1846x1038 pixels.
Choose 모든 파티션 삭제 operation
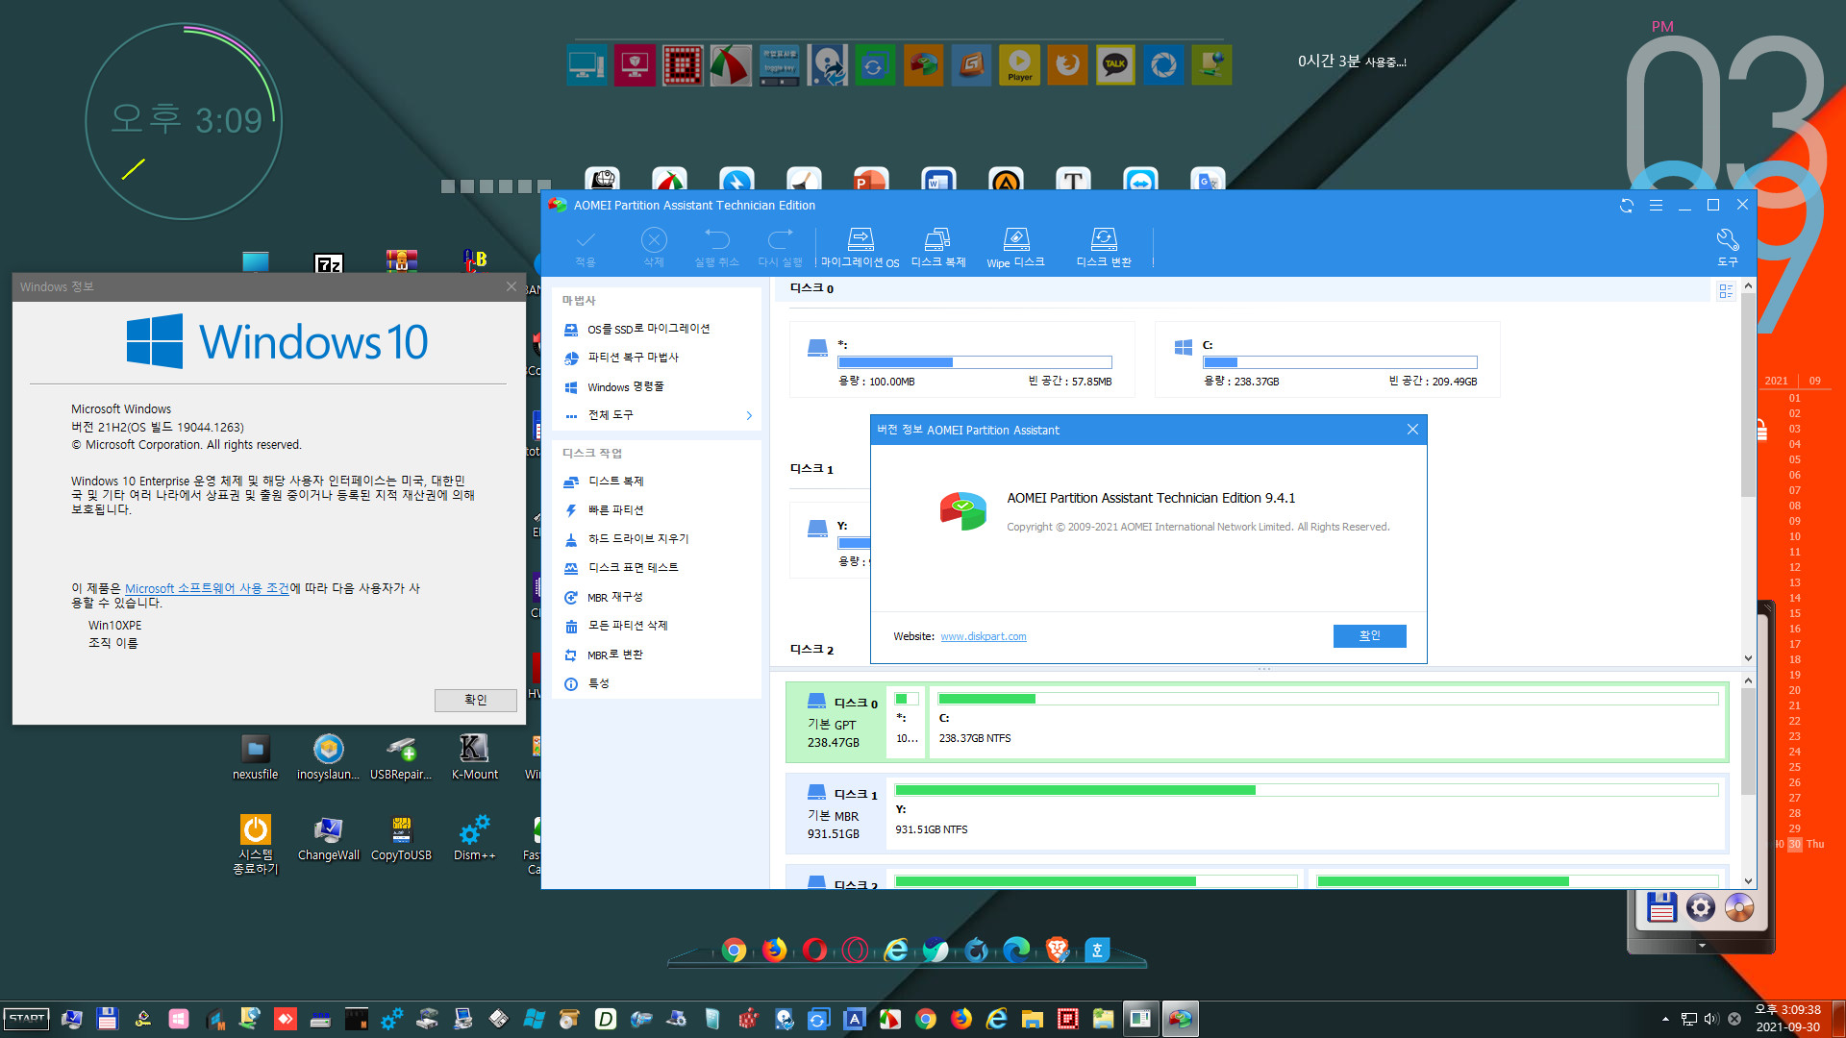point(627,626)
